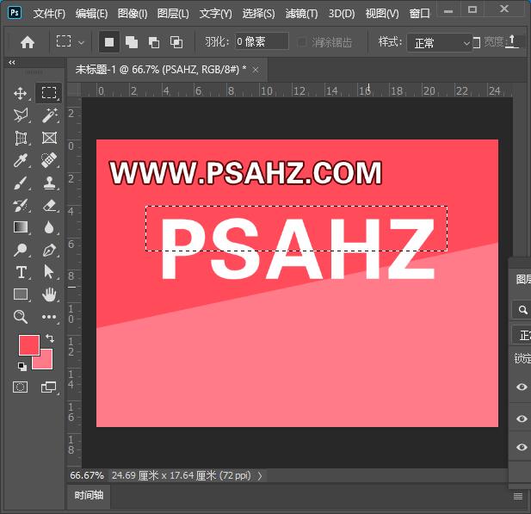Click the foreground color swatch
Image resolution: width=531 pixels, height=514 pixels.
coord(29,345)
